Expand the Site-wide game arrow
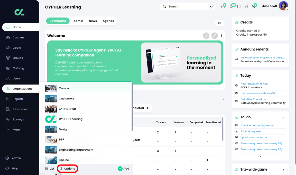The image size is (296, 175). [x=283, y=170]
